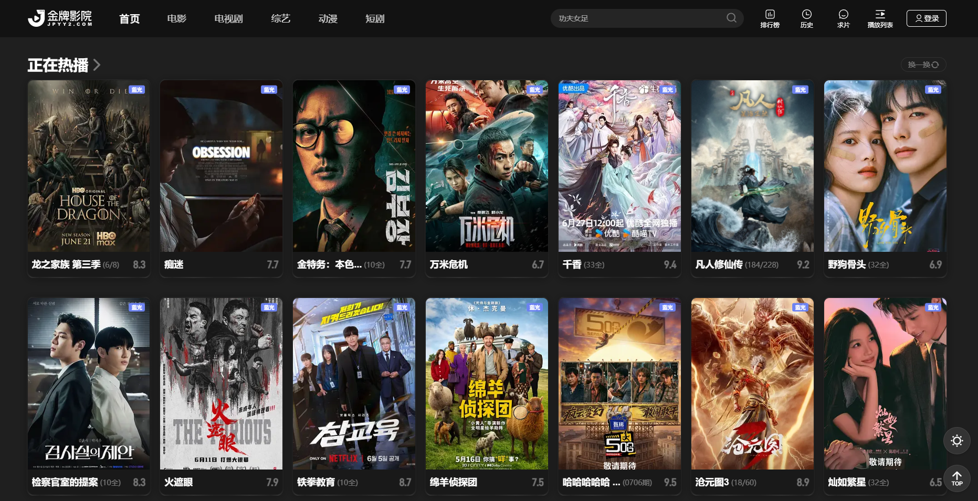Viewport: 978px width, 501px height.
Task: Go to the 首页 home tab
Action: coord(130,19)
